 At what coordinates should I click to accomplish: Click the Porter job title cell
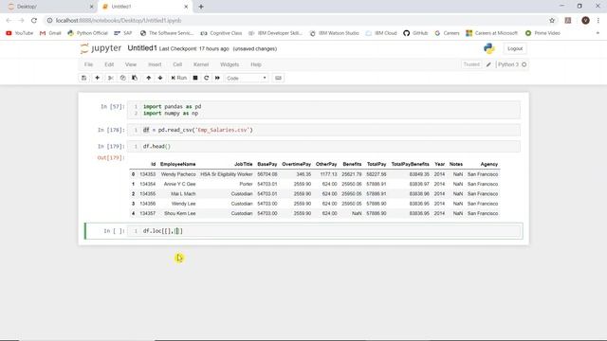pos(246,184)
